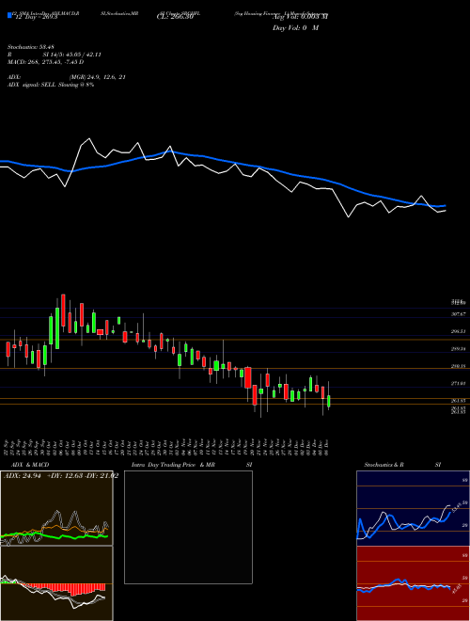Select the '12 Day = 269.3' legend text
The height and width of the screenshot is (621, 470).
click(x=36, y=17)
